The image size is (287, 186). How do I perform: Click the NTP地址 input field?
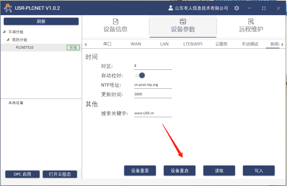pyautogui.click(x=153, y=85)
